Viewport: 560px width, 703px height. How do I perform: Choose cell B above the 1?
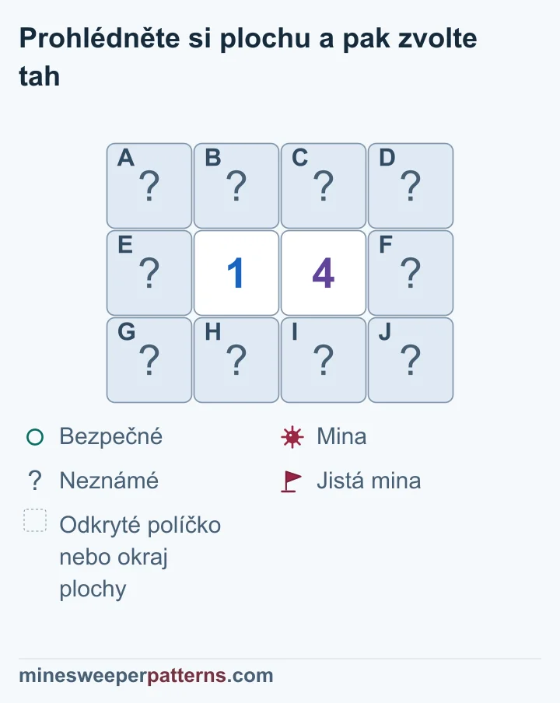click(x=236, y=186)
